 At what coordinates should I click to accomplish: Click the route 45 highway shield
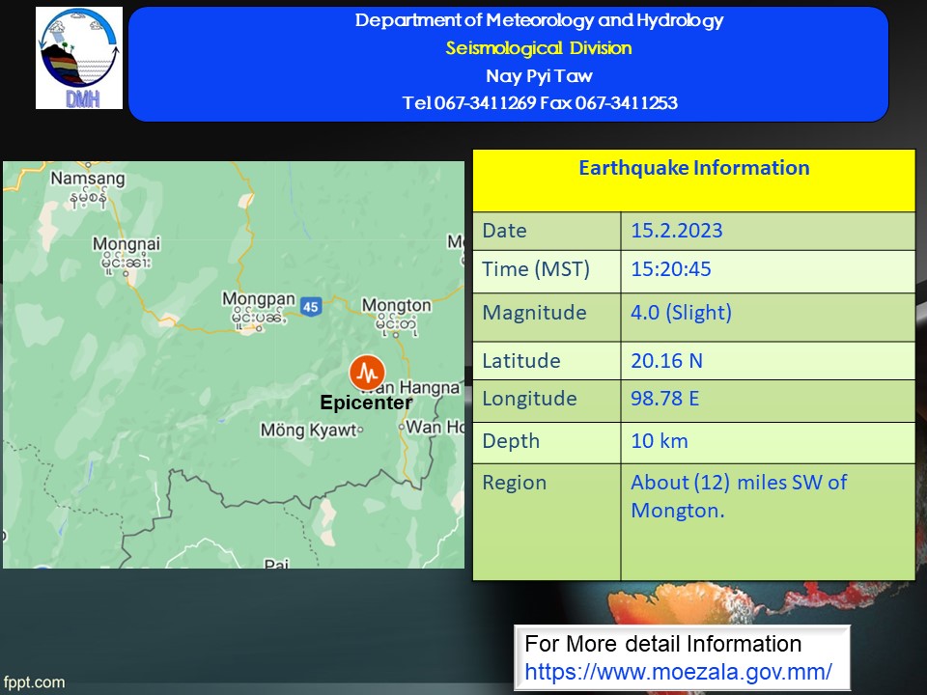(x=310, y=306)
